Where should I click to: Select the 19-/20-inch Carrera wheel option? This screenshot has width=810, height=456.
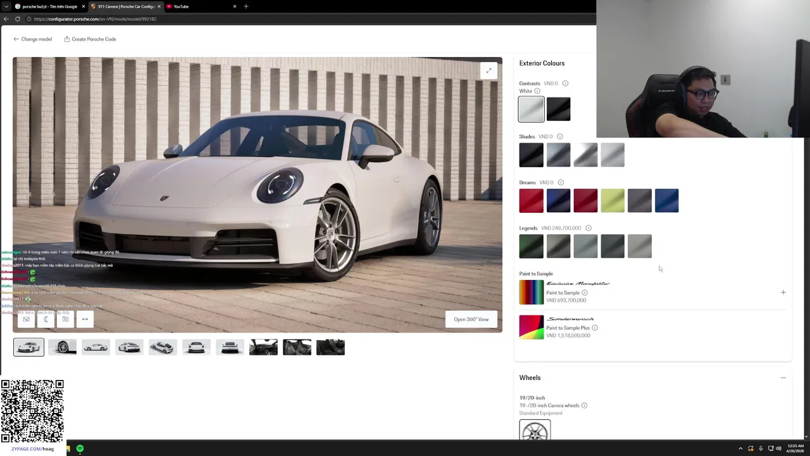click(535, 431)
